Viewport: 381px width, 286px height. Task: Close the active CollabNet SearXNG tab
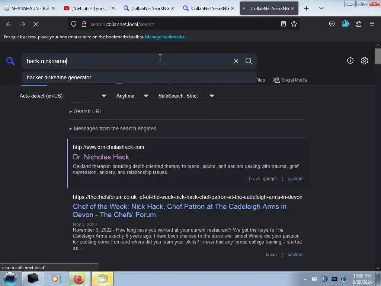click(292, 8)
